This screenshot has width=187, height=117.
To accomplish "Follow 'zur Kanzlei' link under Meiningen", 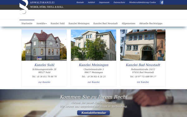I will point(93,82).
